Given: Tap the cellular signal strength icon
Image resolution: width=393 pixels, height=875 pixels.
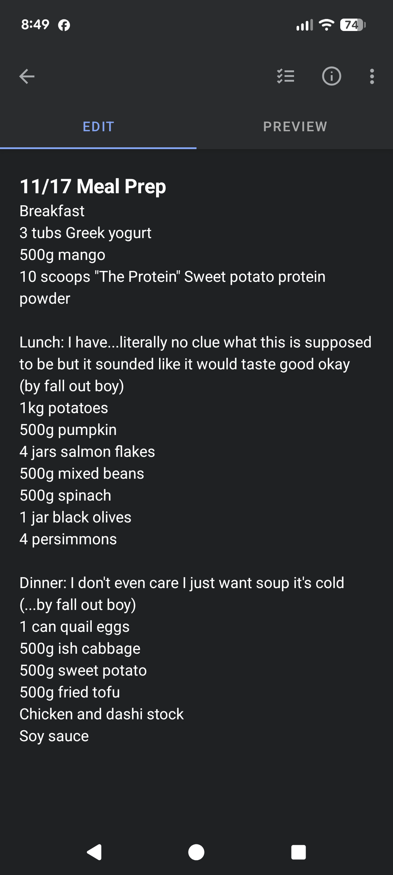Looking at the screenshot, I should click(304, 25).
